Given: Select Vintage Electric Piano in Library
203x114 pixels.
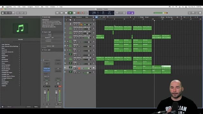Looking at the screenshot, I should click(x=8, y=76).
